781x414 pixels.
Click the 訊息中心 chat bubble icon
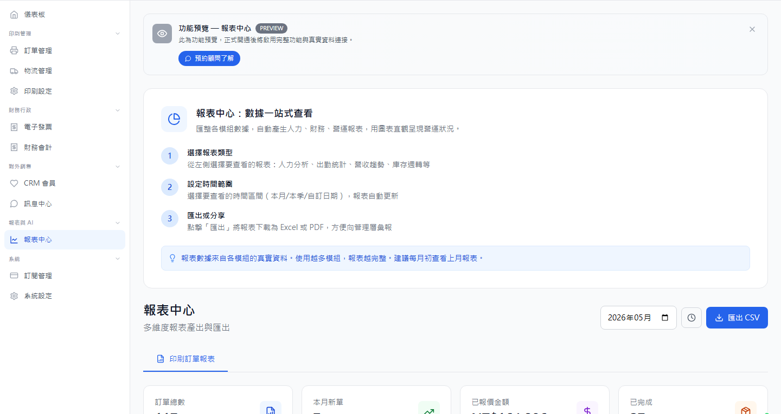[14, 204]
